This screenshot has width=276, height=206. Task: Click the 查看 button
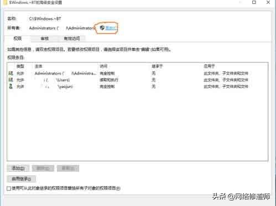click(x=68, y=168)
